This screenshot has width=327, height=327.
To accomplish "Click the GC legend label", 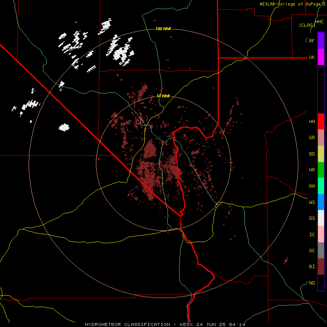I will point(312,250).
